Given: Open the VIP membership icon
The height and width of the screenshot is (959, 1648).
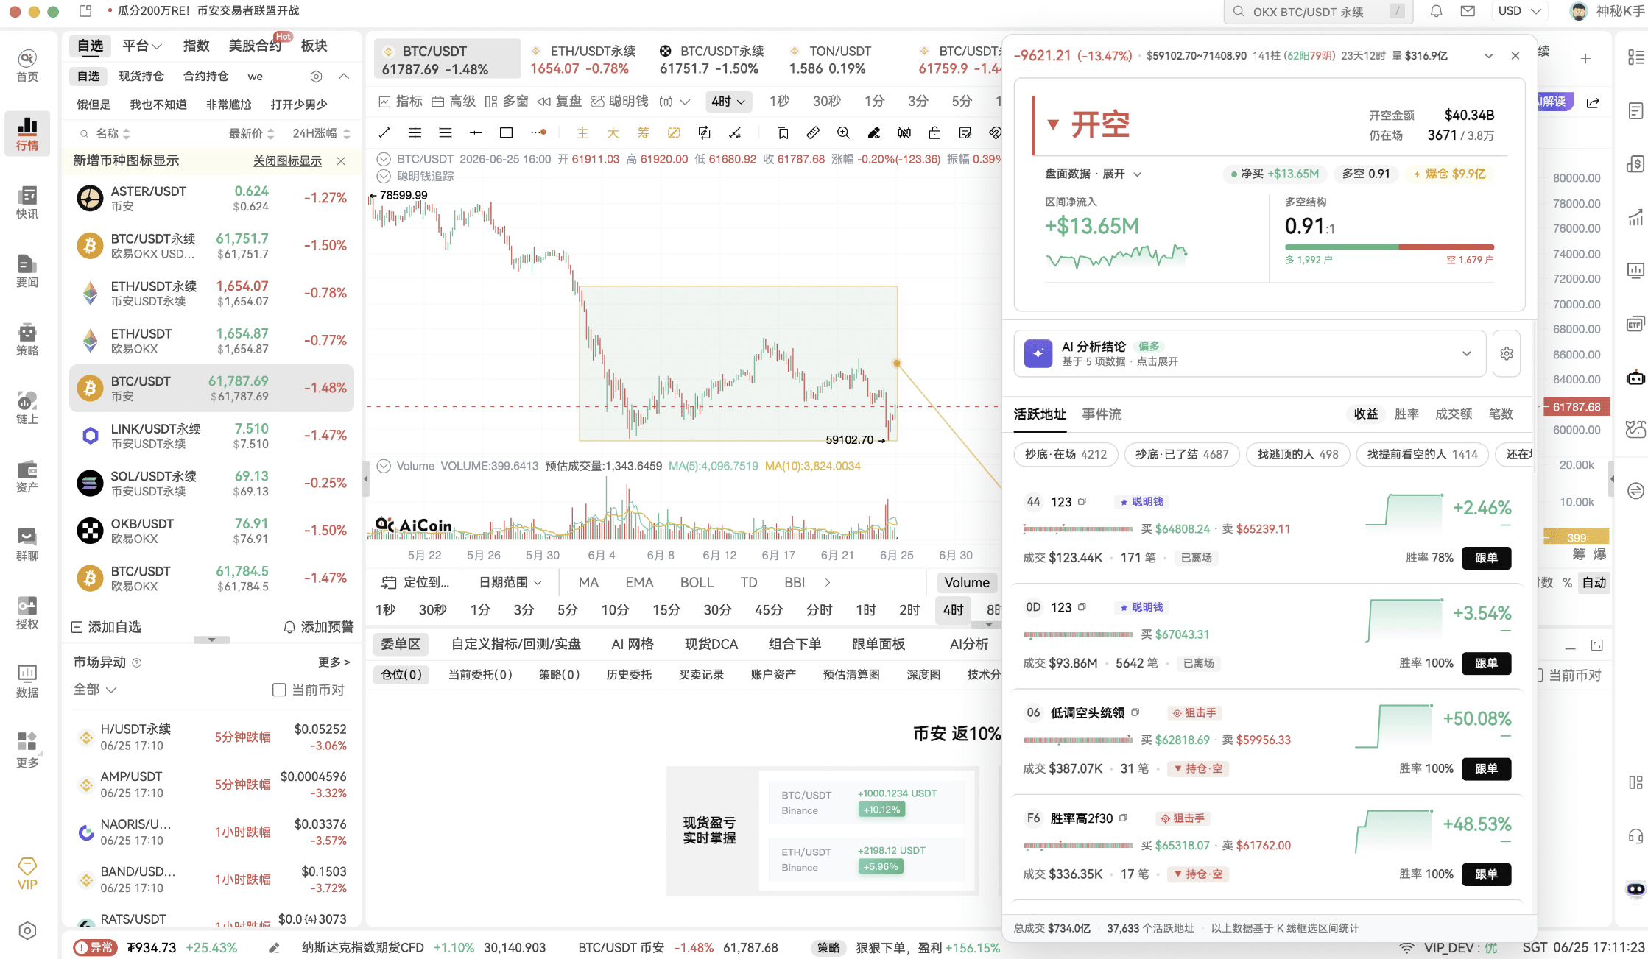Looking at the screenshot, I should (27, 874).
